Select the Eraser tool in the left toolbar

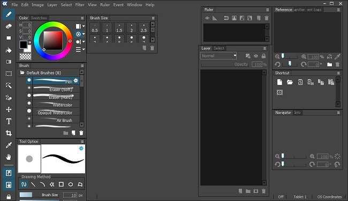coord(9,26)
